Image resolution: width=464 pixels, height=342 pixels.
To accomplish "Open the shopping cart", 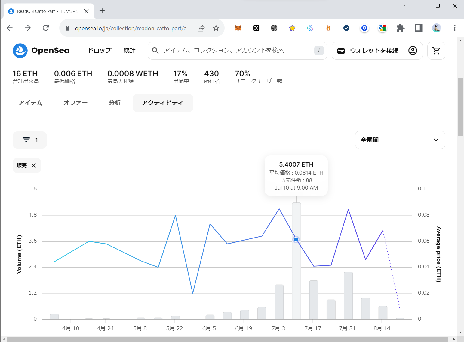I will click(x=436, y=51).
